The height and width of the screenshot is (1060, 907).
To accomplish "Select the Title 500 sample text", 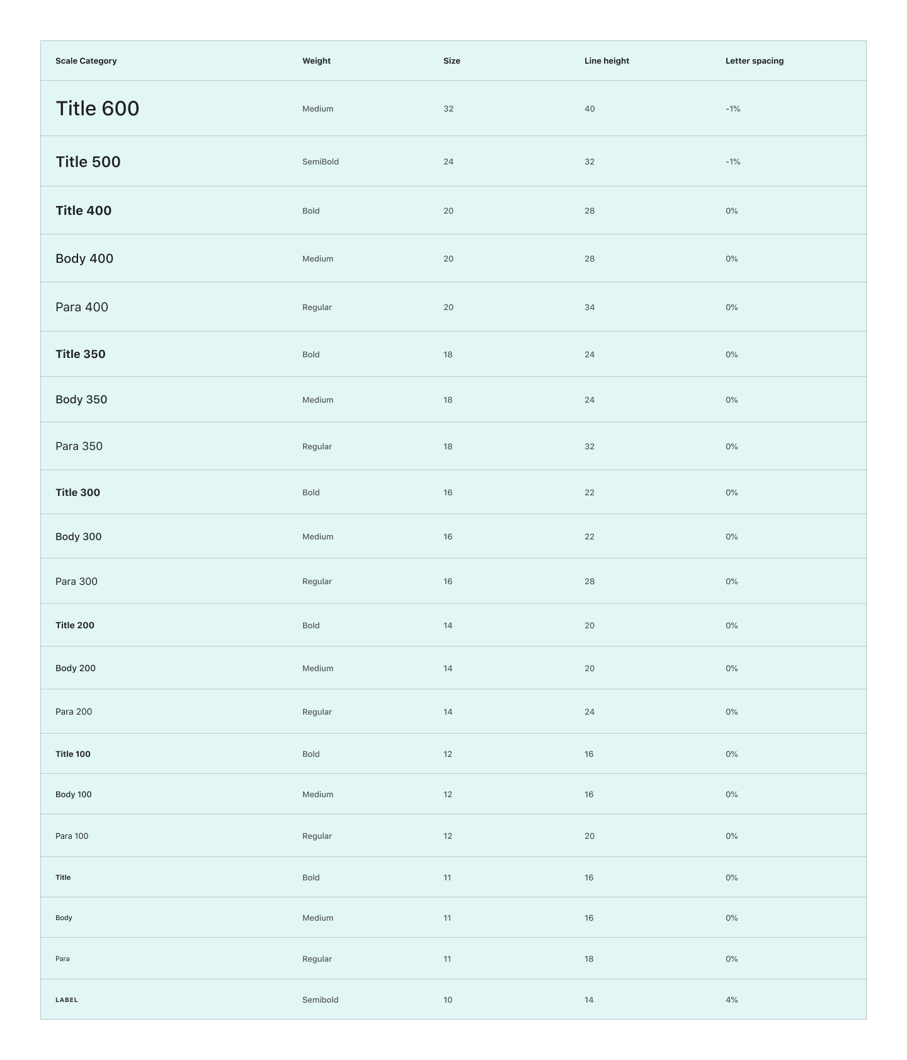I will click(88, 162).
